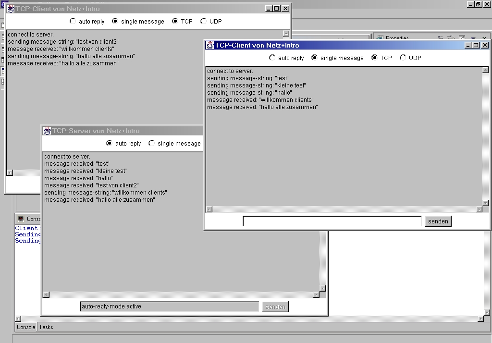Click right scroll arrow in active client log
The width and height of the screenshot is (492, 343).
479,209
